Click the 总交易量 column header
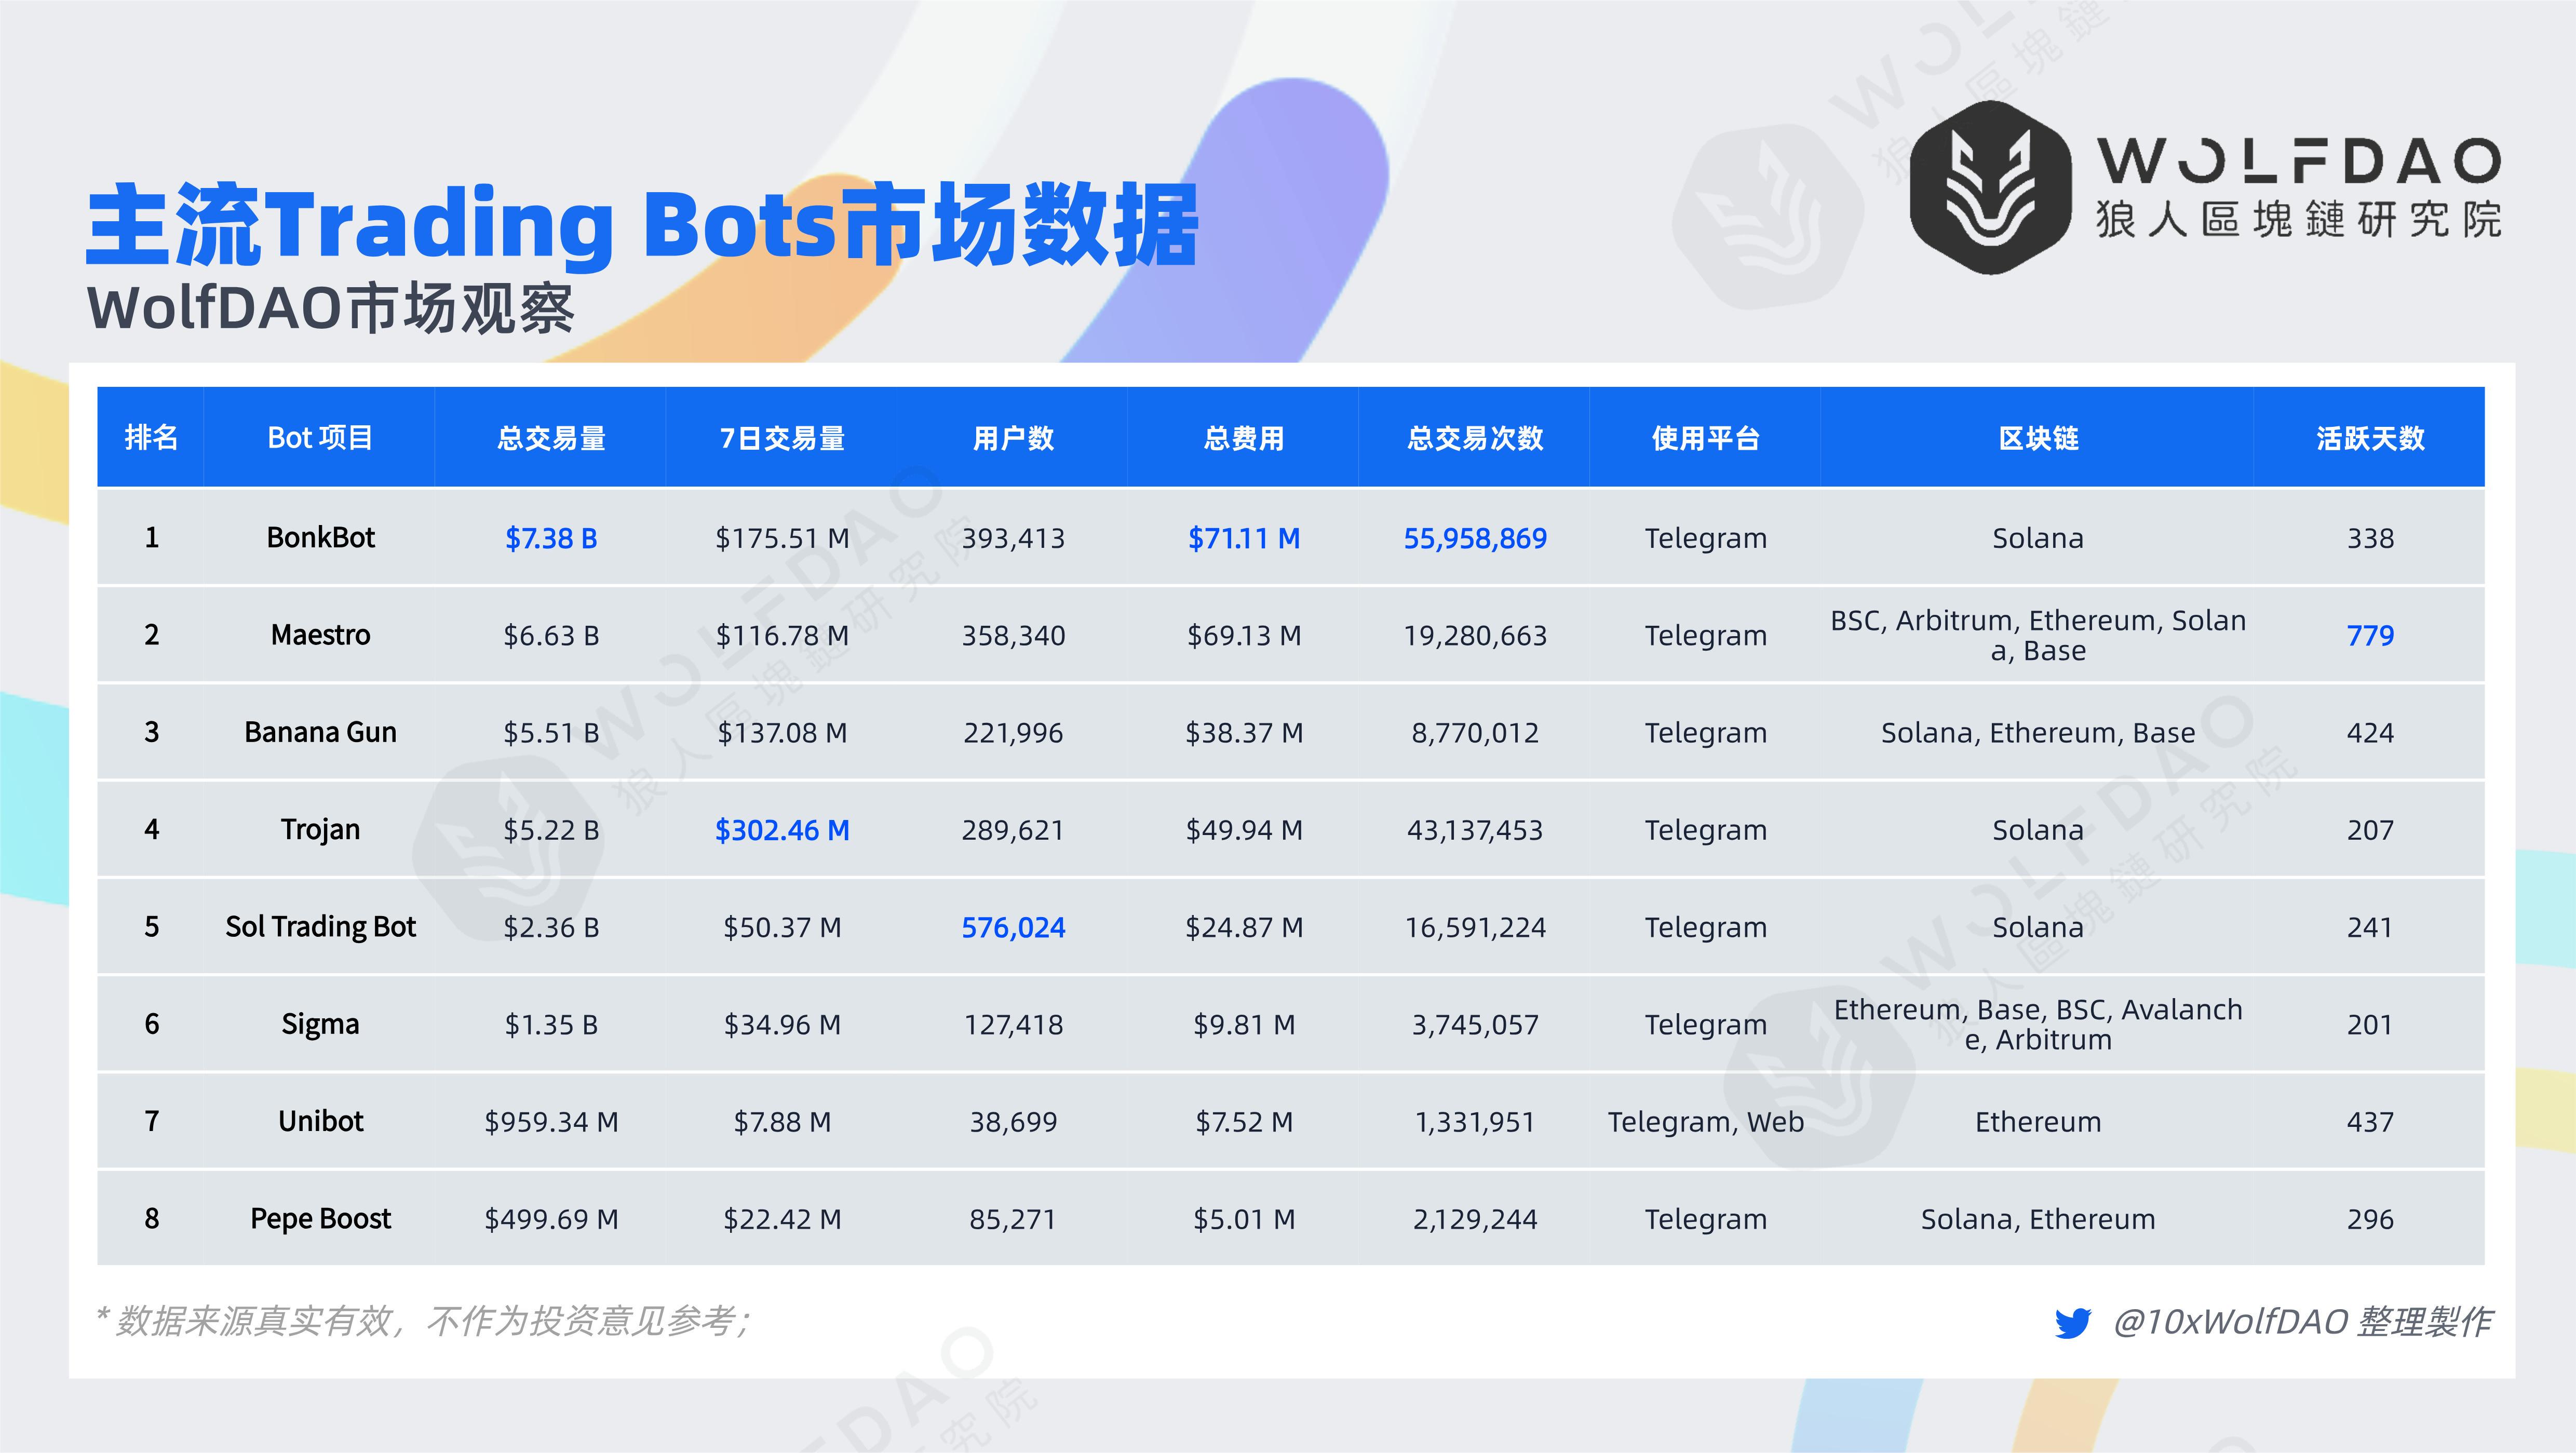 (551, 437)
